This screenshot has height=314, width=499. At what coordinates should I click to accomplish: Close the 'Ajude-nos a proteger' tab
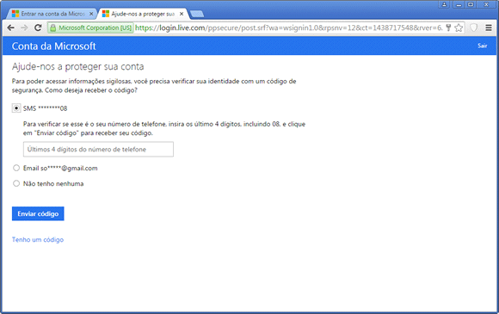[x=182, y=14]
